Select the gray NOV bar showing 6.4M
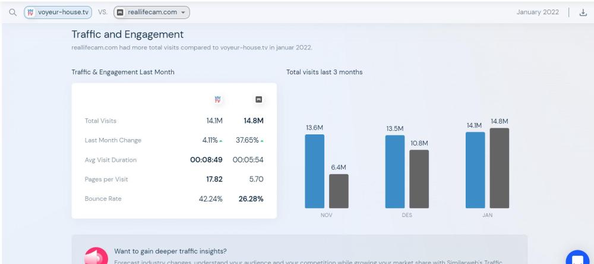Screen dimensions: 594x264 339,191
